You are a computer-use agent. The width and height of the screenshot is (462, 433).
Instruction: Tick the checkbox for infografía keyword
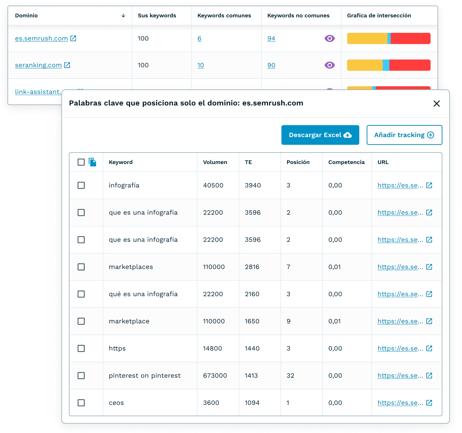click(x=81, y=185)
